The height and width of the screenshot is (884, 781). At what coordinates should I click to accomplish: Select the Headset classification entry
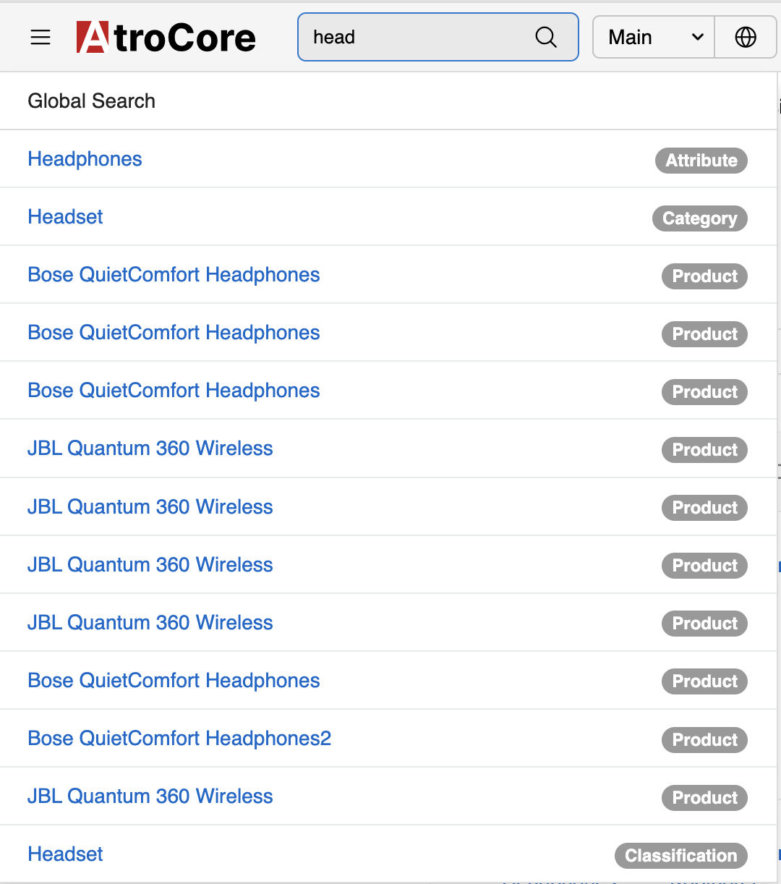(x=65, y=854)
